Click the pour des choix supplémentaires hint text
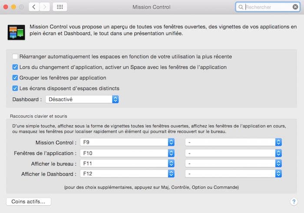 (152, 187)
